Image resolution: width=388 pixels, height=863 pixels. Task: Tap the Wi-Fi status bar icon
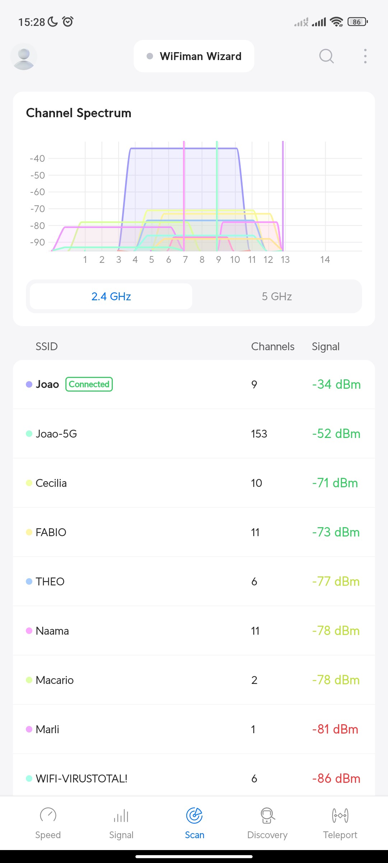(x=336, y=22)
